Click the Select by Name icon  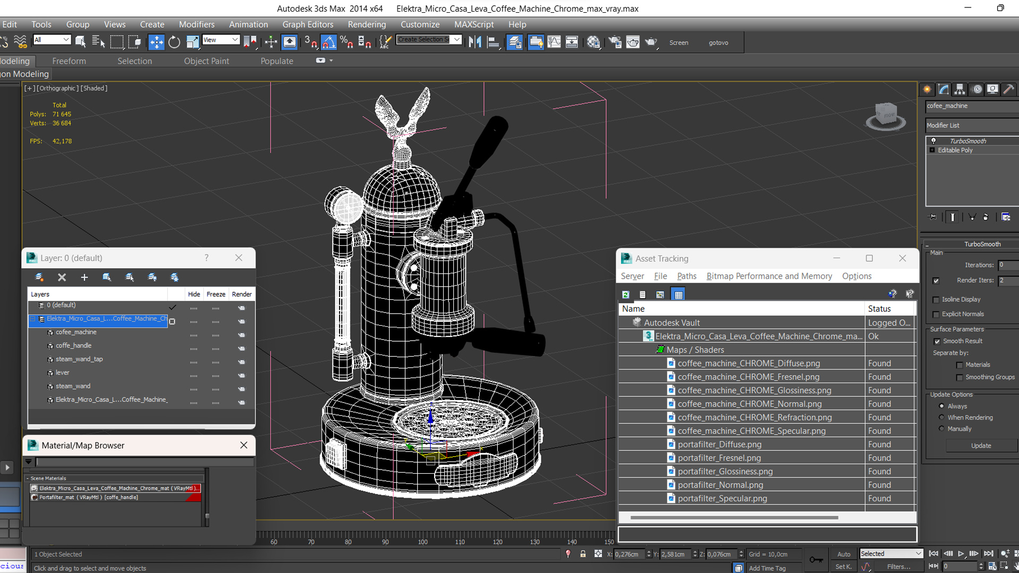(x=98, y=42)
